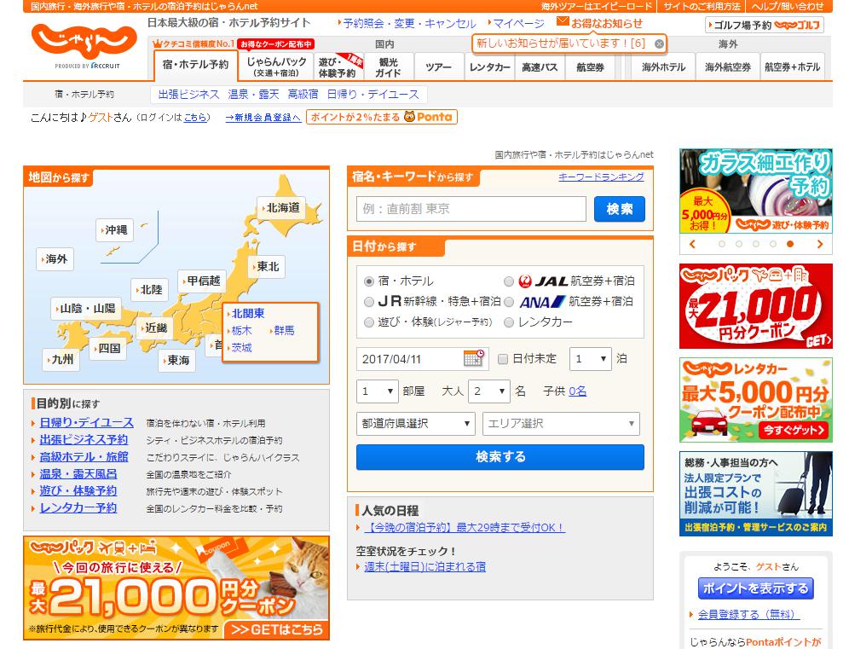Click ポイントを表示する button
This screenshot has height=649, width=849.
coord(755,588)
